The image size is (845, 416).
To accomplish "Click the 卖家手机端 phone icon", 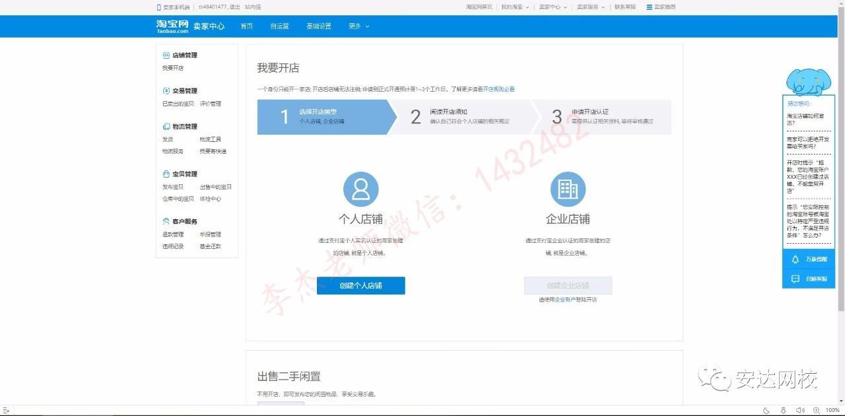I will click(158, 7).
